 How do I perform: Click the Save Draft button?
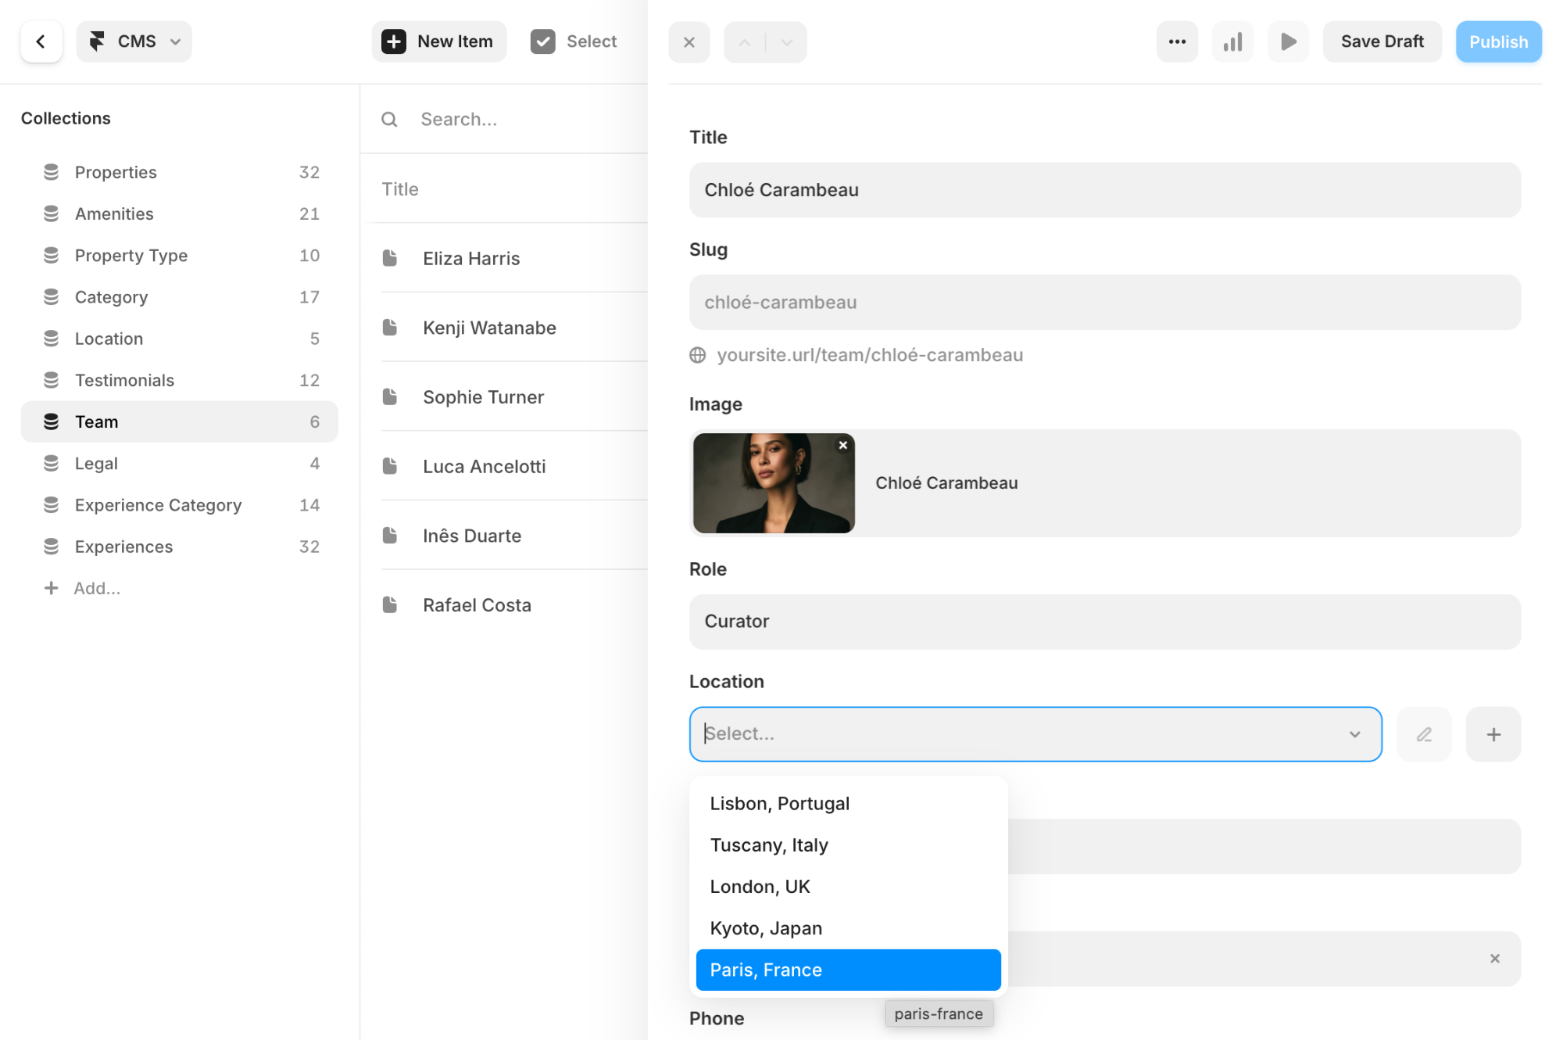click(x=1382, y=42)
